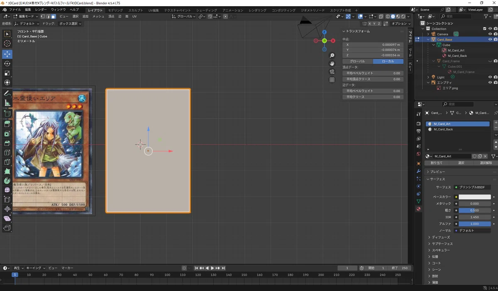Activate the 3D Cursor tool
The height and width of the screenshot is (291, 498).
coord(7,44)
